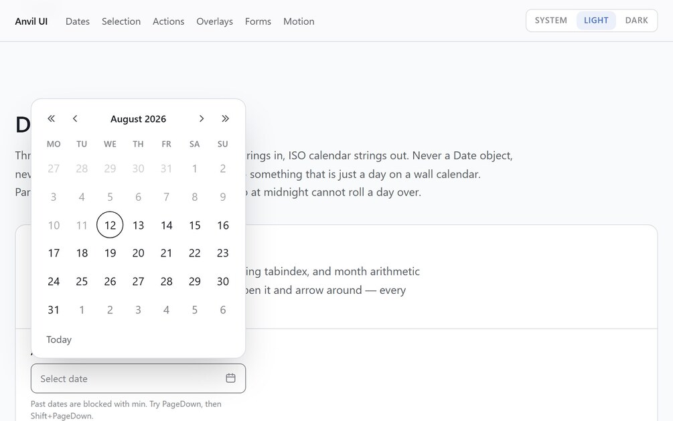Image resolution: width=673 pixels, height=421 pixels.
Task: Switch theme to System
Action: 550,21
